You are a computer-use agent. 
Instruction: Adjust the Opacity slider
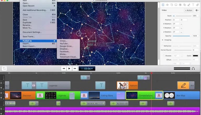[x=182, y=36]
